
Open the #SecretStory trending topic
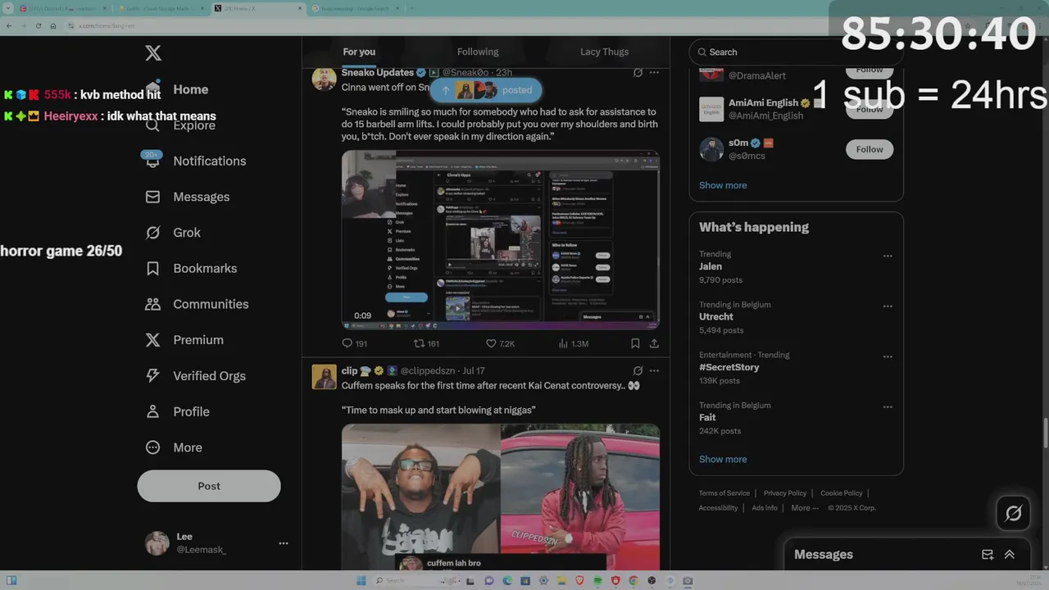click(x=729, y=367)
